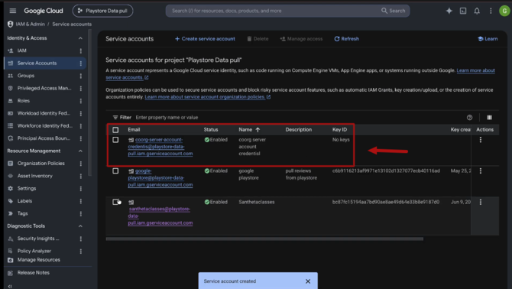Activate Cloud Shell terminal icon
Viewport: 512px width, 289px height.
[x=463, y=11]
